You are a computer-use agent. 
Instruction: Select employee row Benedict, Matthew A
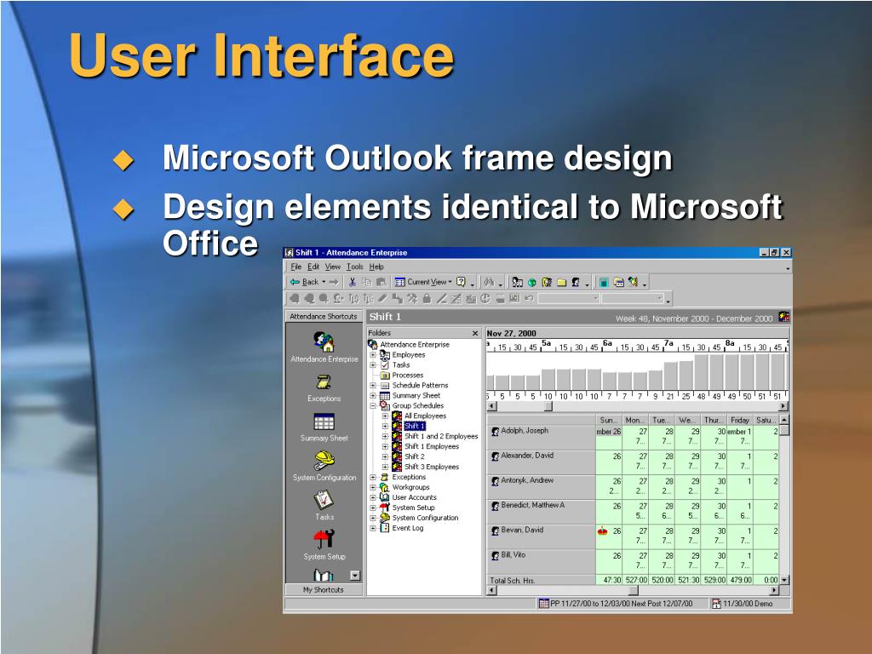click(x=541, y=512)
